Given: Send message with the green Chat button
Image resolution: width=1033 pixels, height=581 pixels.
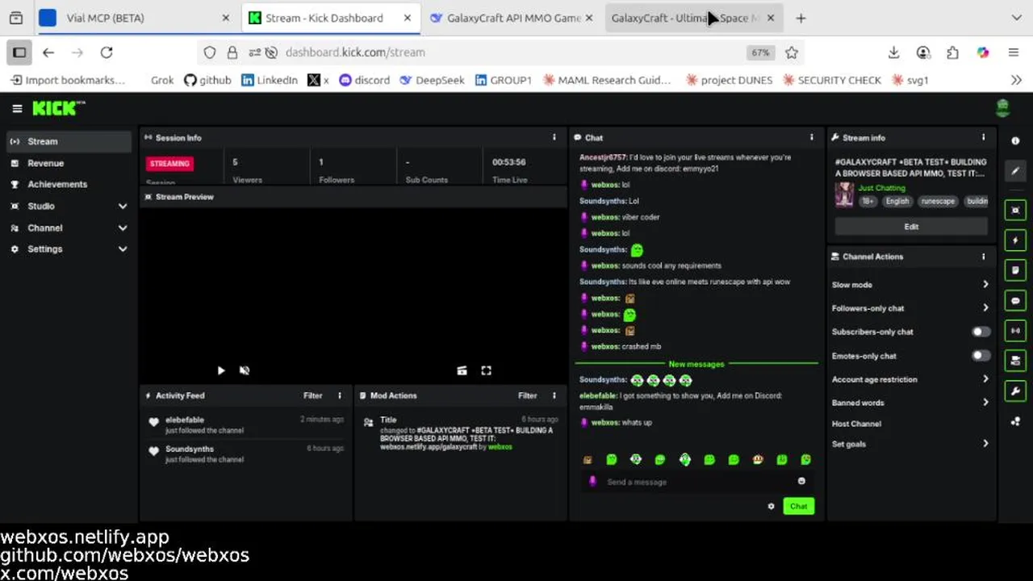Looking at the screenshot, I should [x=798, y=506].
